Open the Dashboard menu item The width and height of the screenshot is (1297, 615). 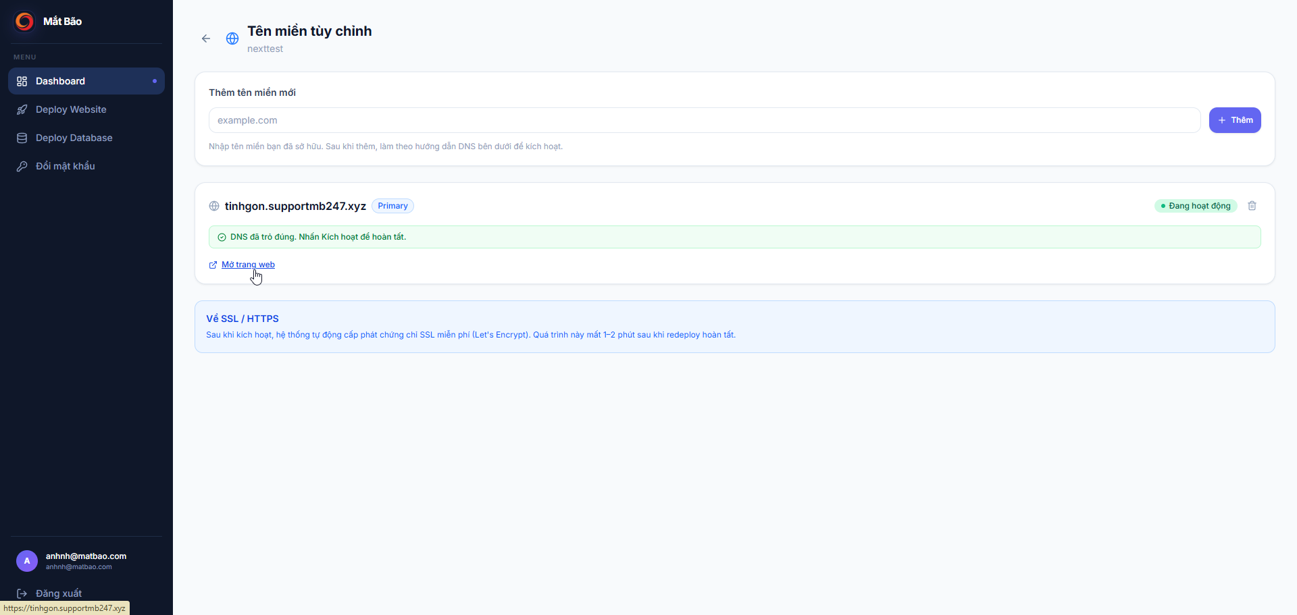86,81
